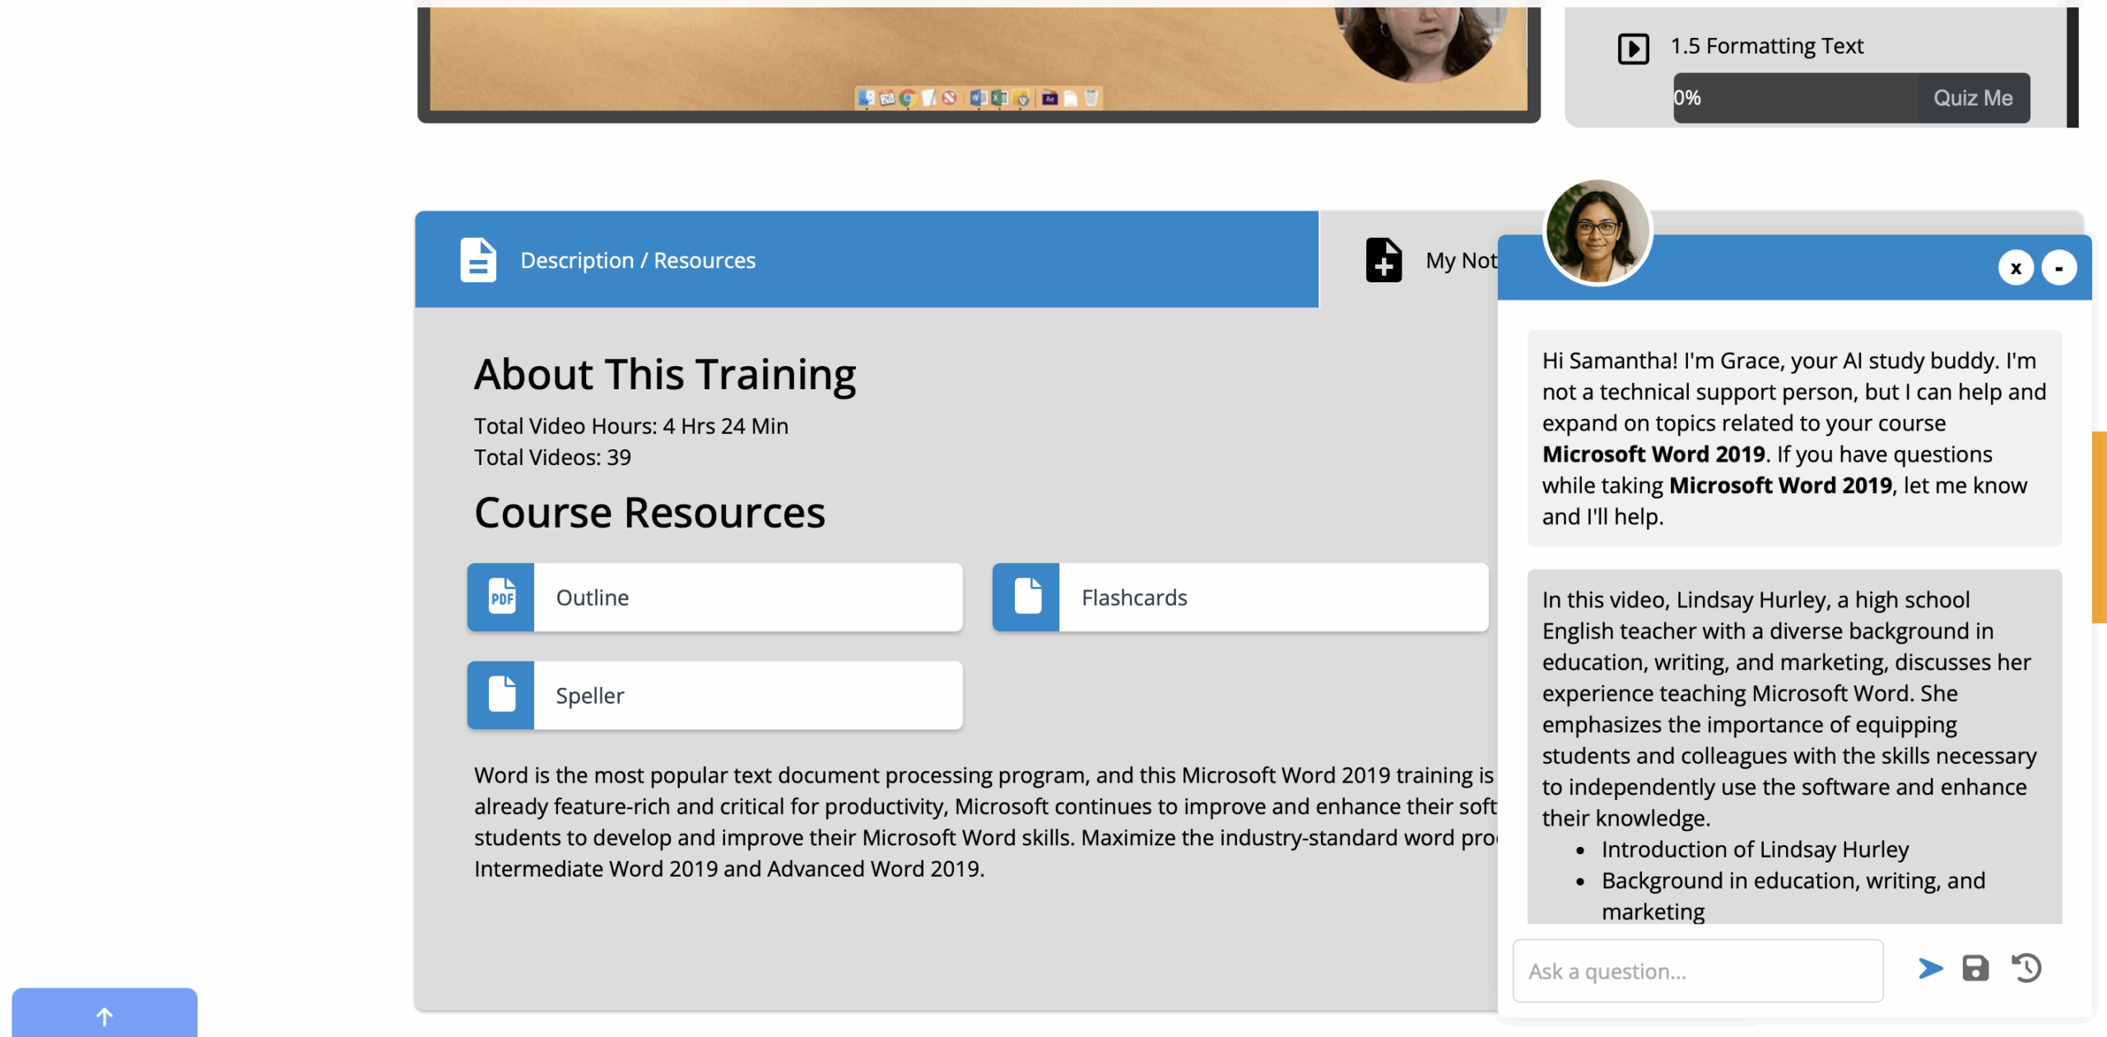2107x1037 pixels.
Task: Click the Quiz Me button
Action: (x=1973, y=98)
